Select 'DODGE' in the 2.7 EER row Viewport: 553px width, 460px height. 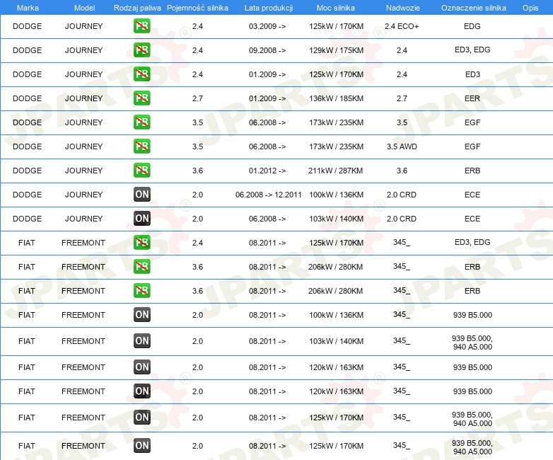coord(27,98)
